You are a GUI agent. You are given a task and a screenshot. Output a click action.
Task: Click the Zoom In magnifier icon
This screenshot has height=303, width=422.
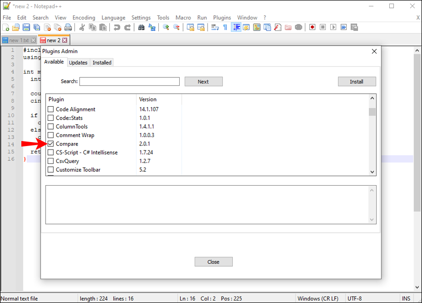click(x=166, y=27)
